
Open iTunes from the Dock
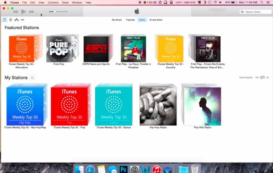click(156, 169)
